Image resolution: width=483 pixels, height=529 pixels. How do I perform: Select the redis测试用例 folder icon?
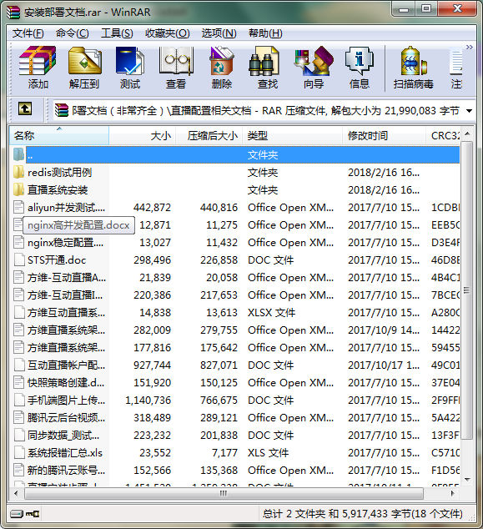point(19,173)
